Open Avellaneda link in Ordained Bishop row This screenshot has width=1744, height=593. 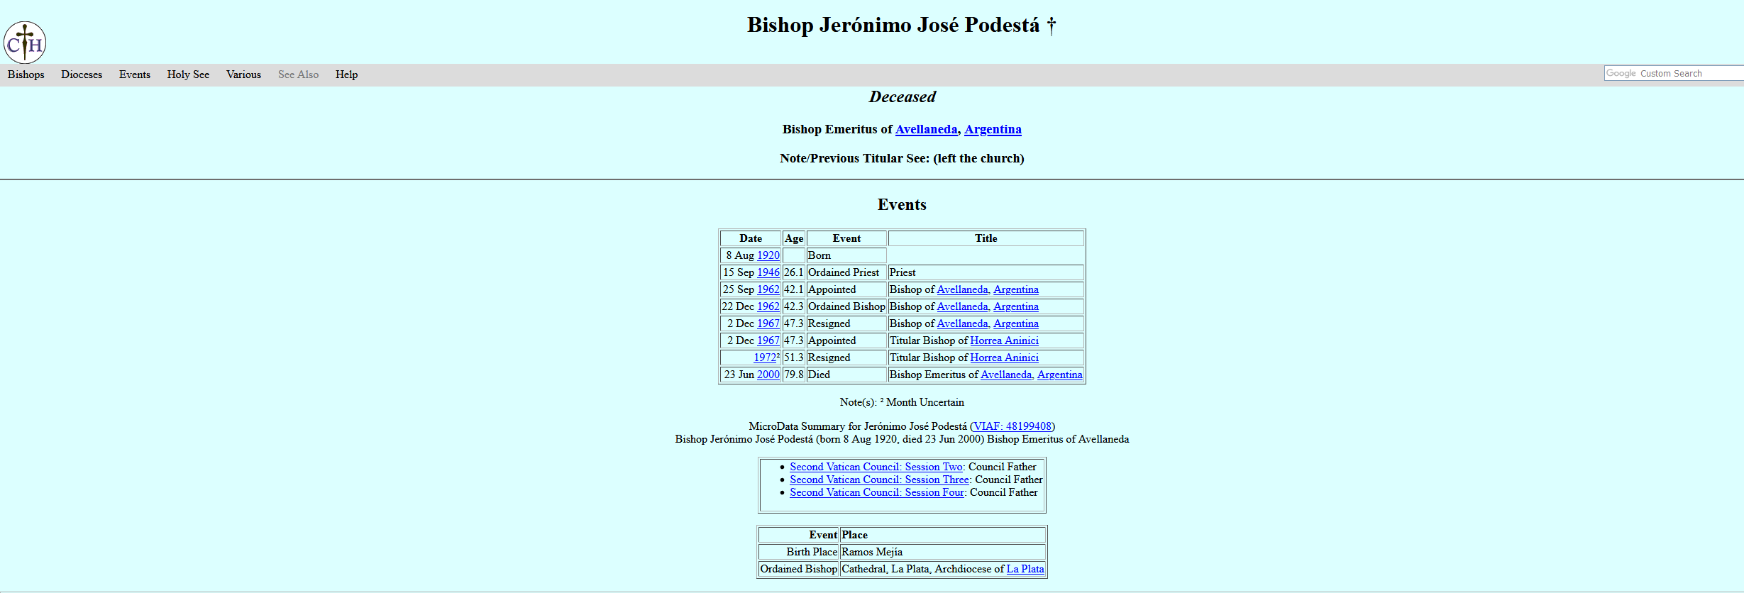(962, 306)
